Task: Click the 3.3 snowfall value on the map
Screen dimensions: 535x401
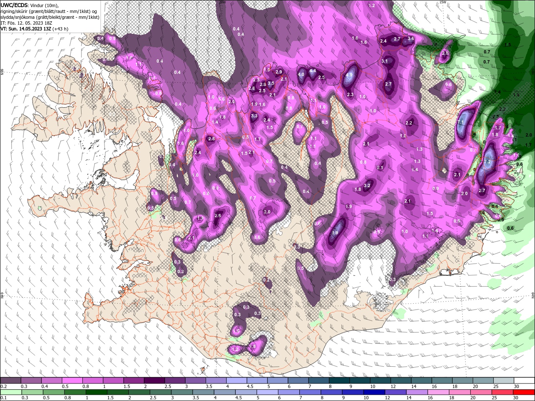Action: pos(254,116)
